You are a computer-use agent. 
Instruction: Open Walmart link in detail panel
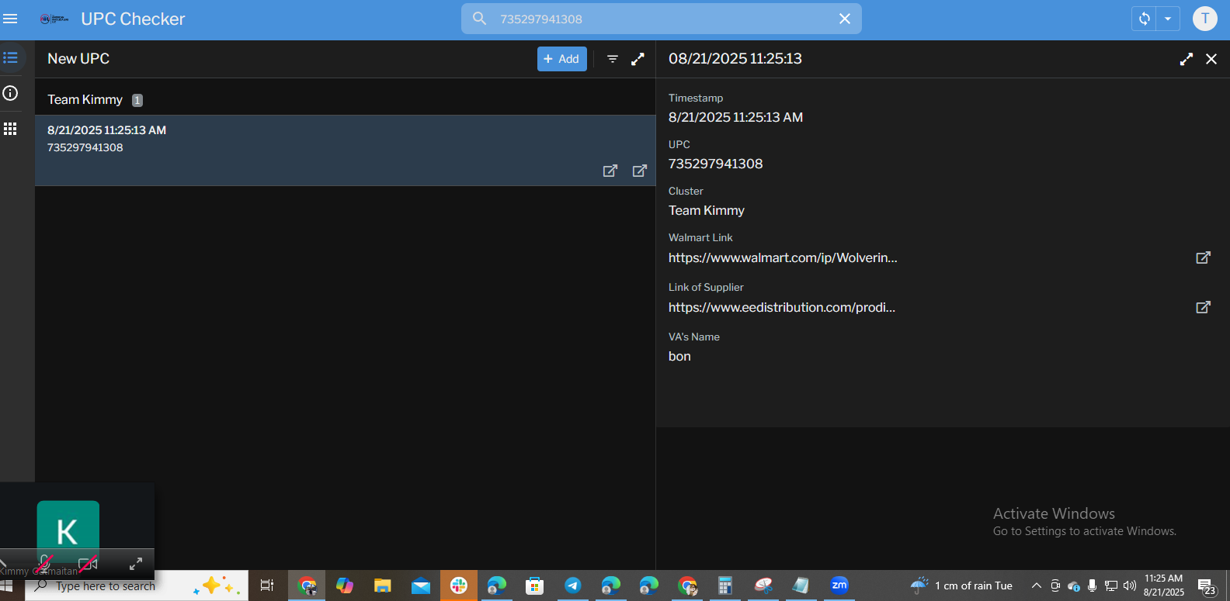(1203, 257)
